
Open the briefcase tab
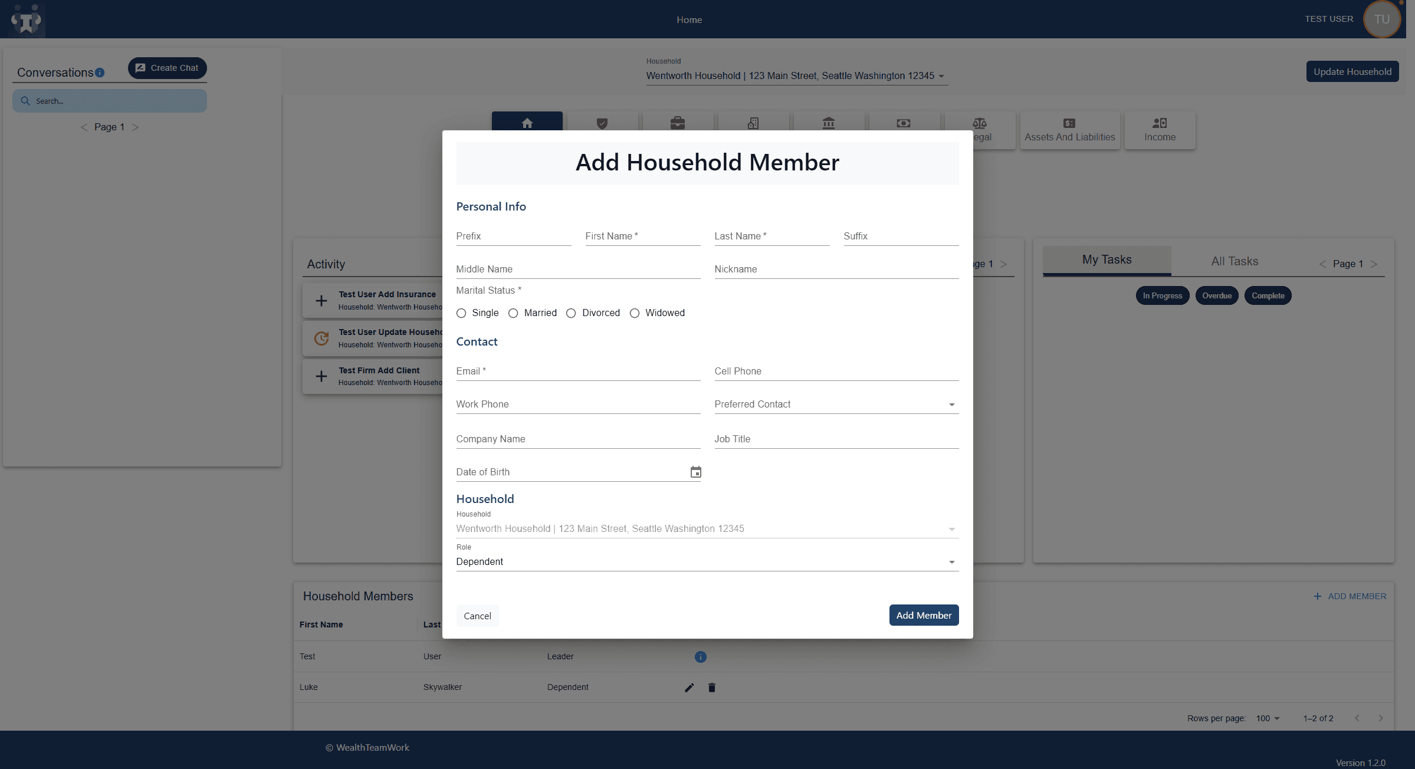pos(678,123)
